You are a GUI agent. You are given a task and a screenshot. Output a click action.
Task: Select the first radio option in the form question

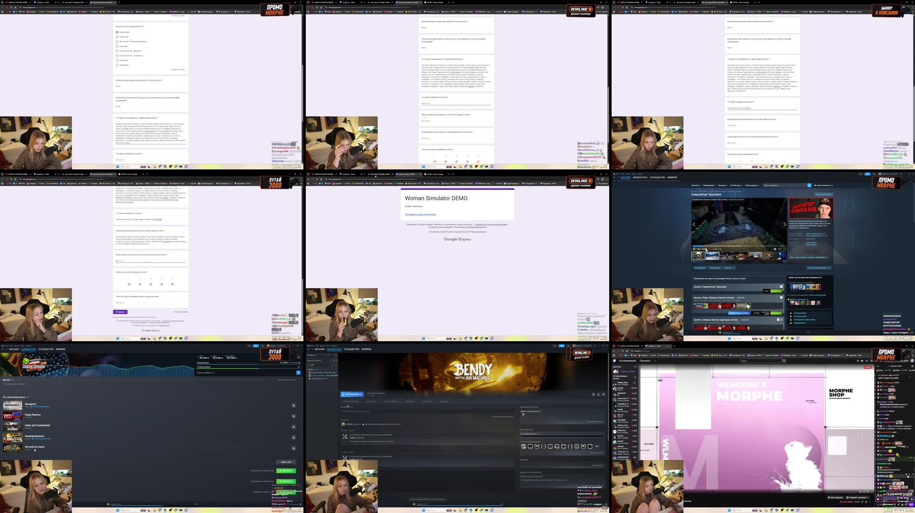117,32
